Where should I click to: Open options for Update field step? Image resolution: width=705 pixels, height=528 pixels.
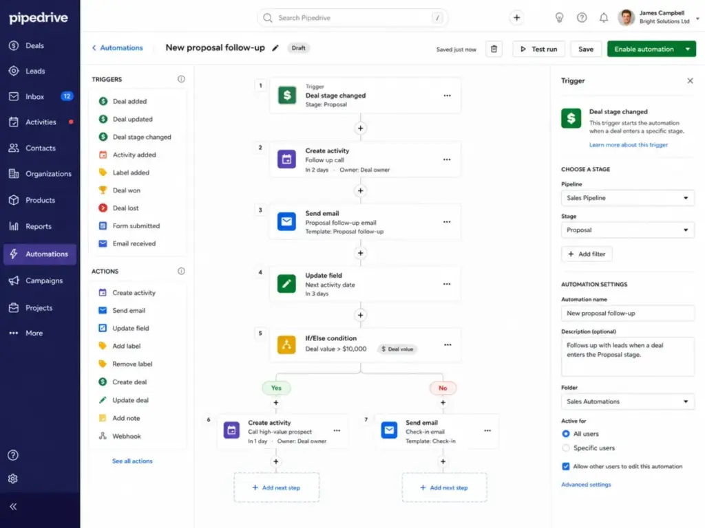tap(447, 284)
